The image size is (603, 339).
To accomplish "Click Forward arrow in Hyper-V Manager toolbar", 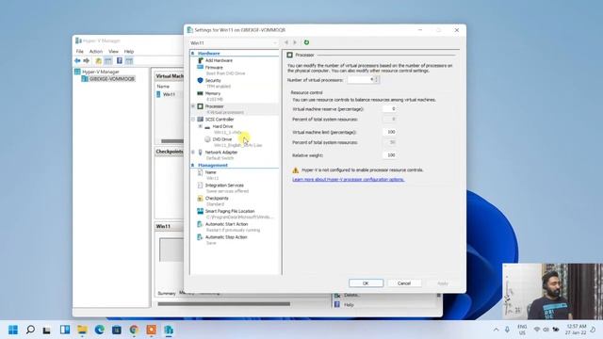I will pyautogui.click(x=86, y=60).
